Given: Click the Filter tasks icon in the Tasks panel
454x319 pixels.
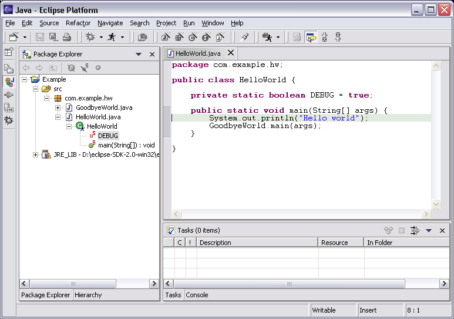Looking at the screenshot, I should point(415,230).
